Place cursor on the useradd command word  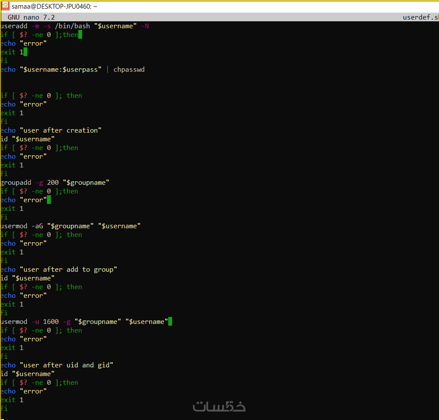point(14,26)
